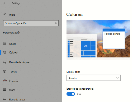The image size is (132, 102).
Task: Click the Personalización section label
Action: pos(12,33)
